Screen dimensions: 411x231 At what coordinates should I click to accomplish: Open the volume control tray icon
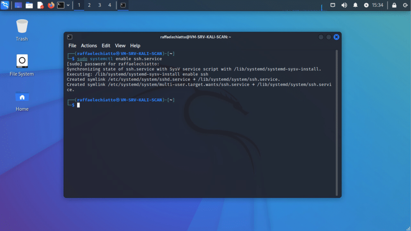point(344,5)
